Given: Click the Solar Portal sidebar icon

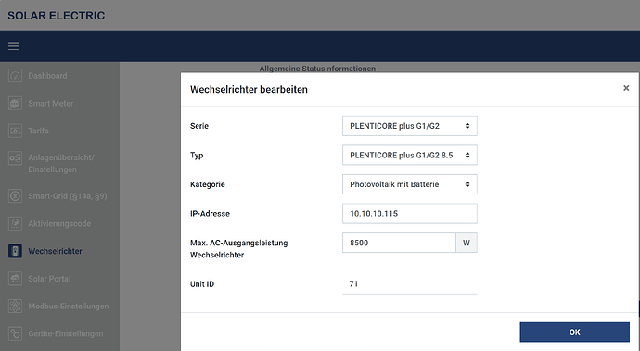Looking at the screenshot, I should [x=15, y=279].
